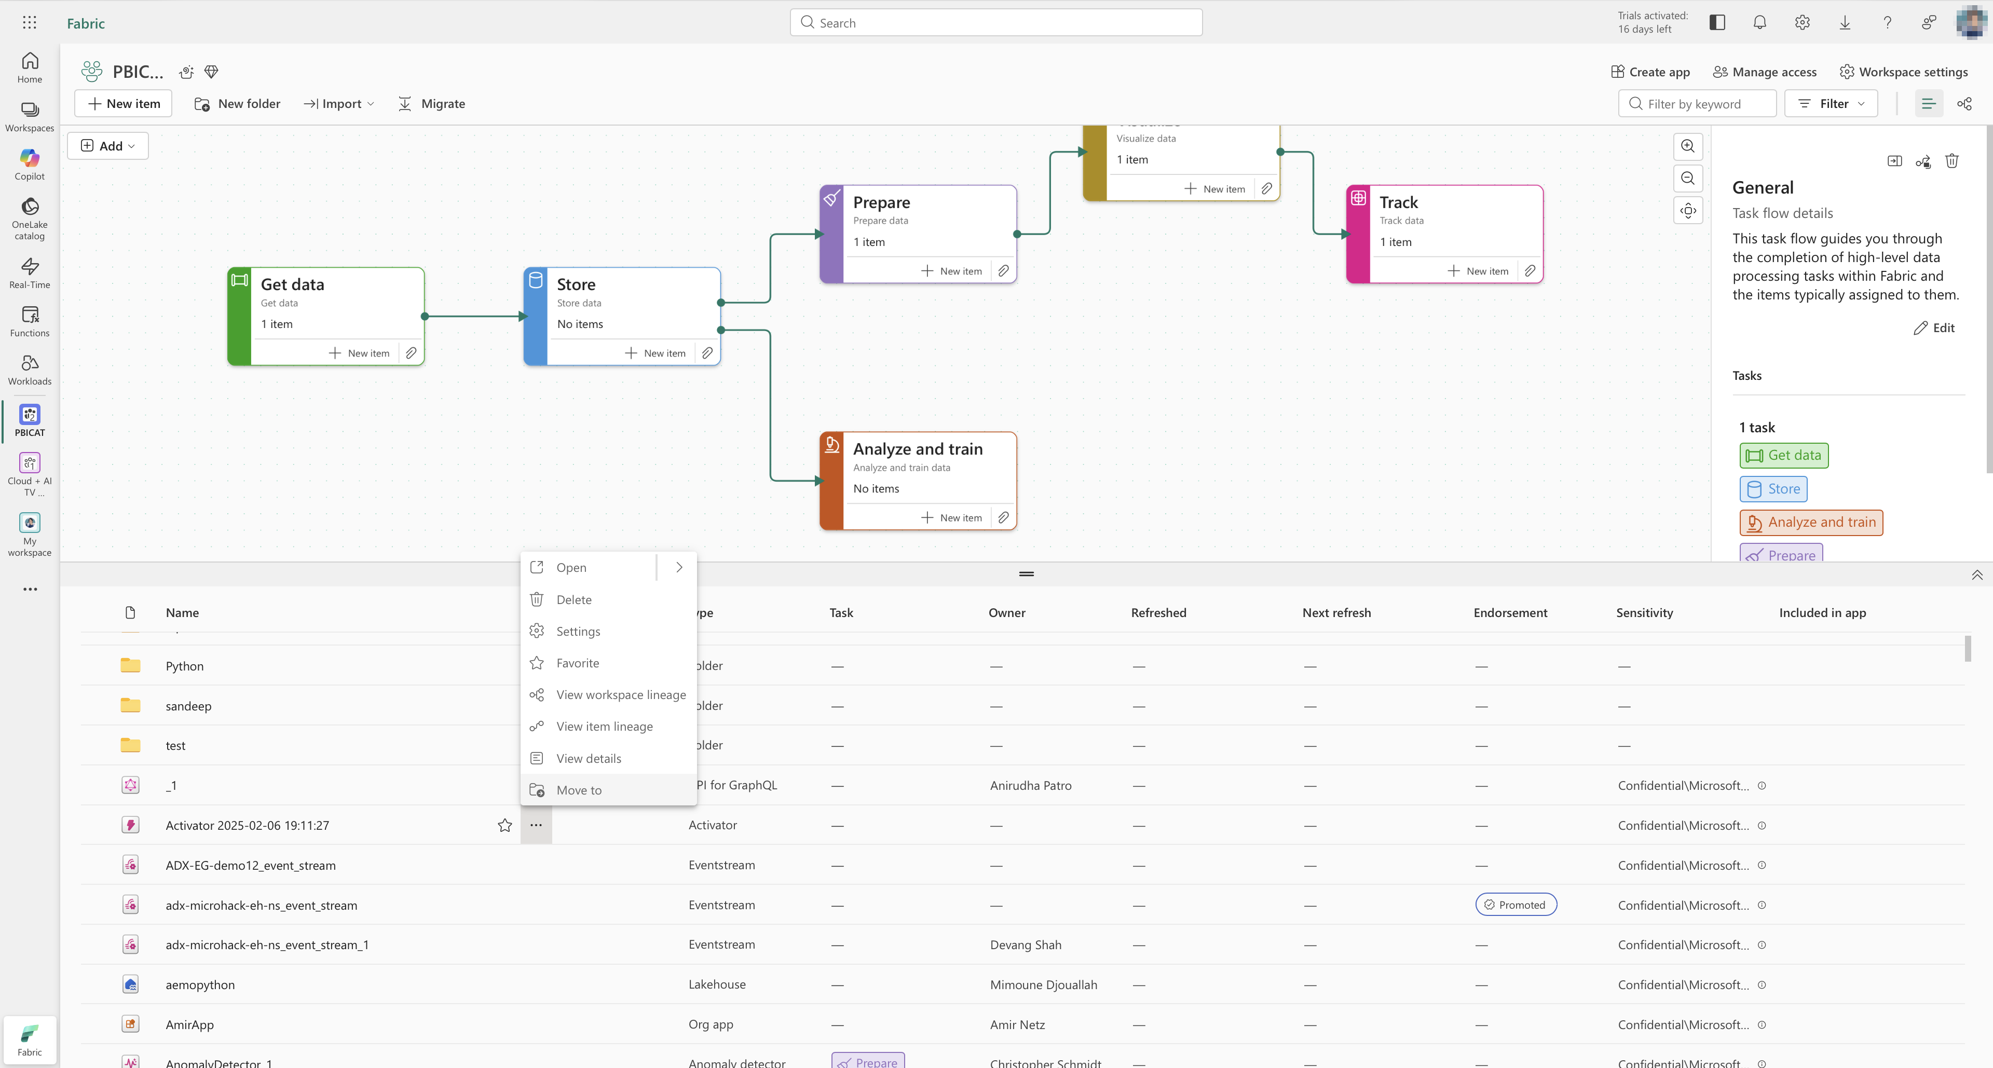Expand the Open submenu arrow
Screen dimensions: 1993x1068
click(x=679, y=567)
